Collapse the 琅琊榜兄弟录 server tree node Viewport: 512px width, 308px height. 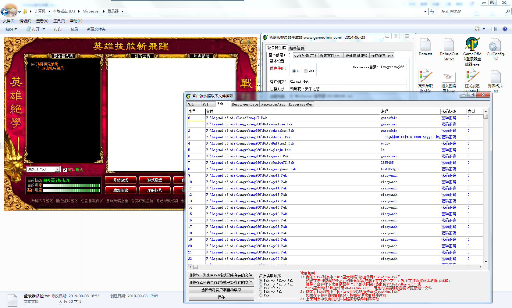pos(33,64)
